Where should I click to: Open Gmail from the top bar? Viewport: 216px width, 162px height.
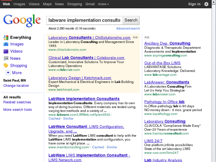click(90, 4)
